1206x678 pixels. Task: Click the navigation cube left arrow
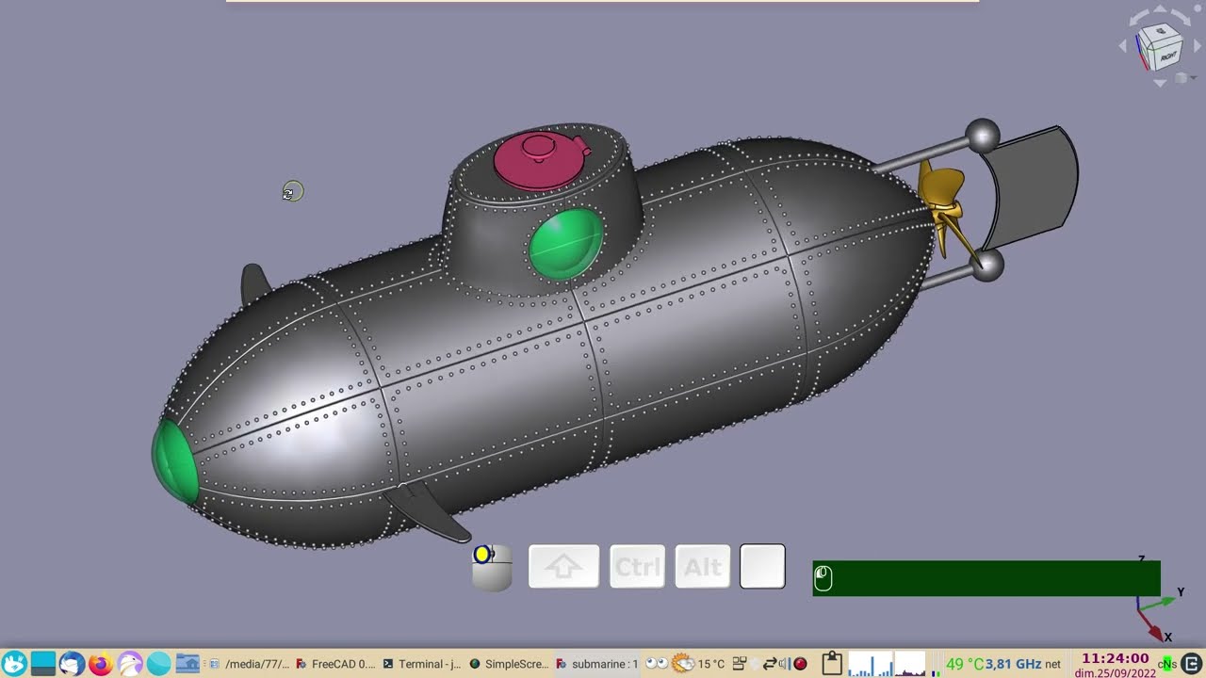pyautogui.click(x=1123, y=45)
